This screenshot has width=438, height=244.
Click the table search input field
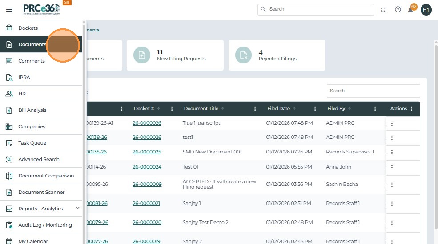pyautogui.click(x=373, y=91)
